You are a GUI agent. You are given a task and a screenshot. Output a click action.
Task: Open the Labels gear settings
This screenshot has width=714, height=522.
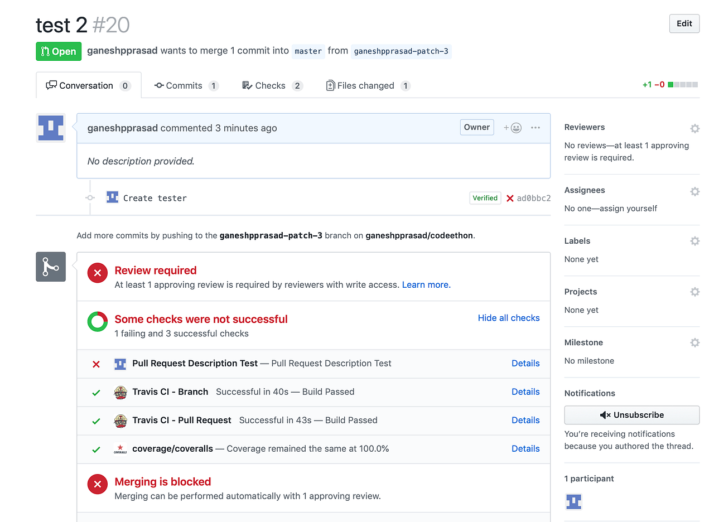[694, 241]
